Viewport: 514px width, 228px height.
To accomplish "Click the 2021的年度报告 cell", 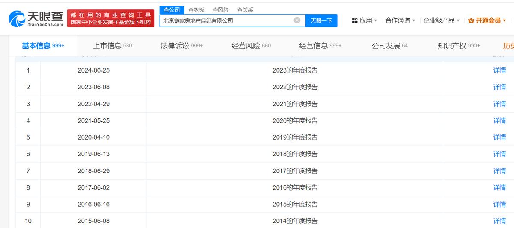I will [x=295, y=104].
